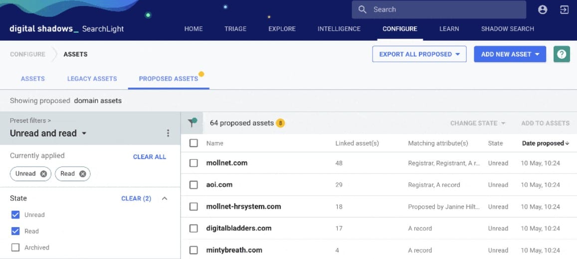Open Shadow Search
The width and height of the screenshot is (577, 259).
tap(508, 29)
